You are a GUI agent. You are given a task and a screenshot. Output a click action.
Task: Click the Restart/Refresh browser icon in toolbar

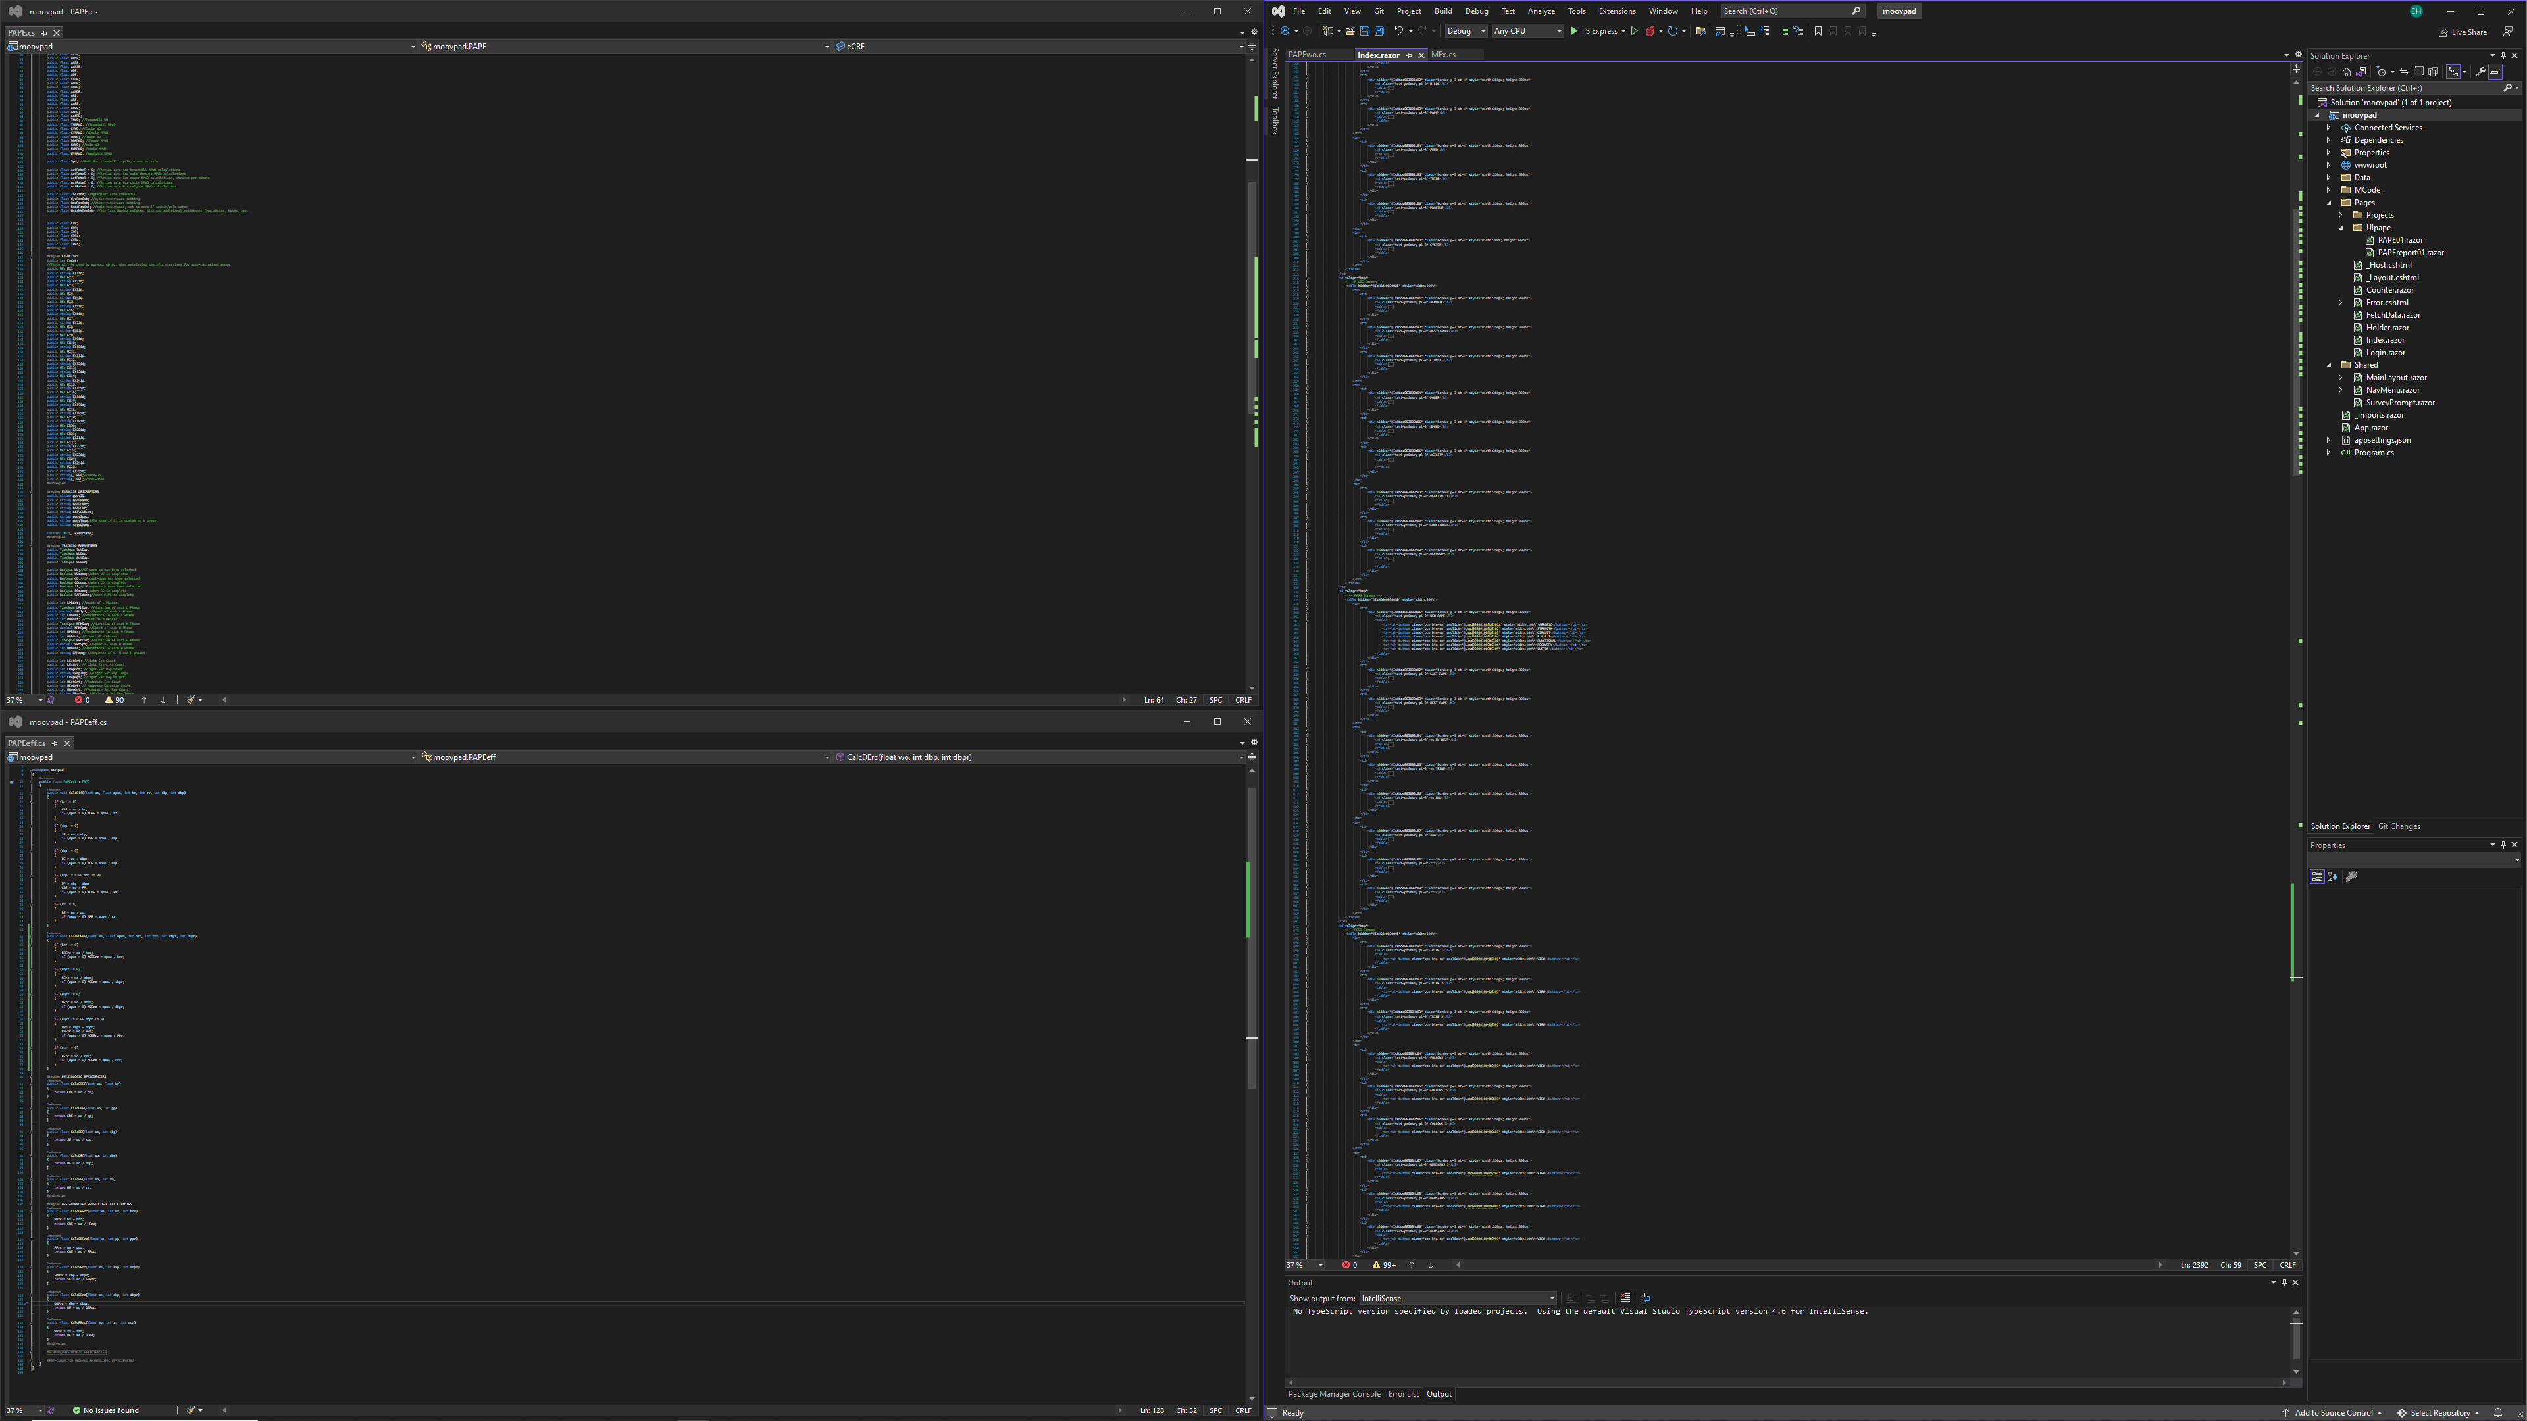(x=1673, y=32)
